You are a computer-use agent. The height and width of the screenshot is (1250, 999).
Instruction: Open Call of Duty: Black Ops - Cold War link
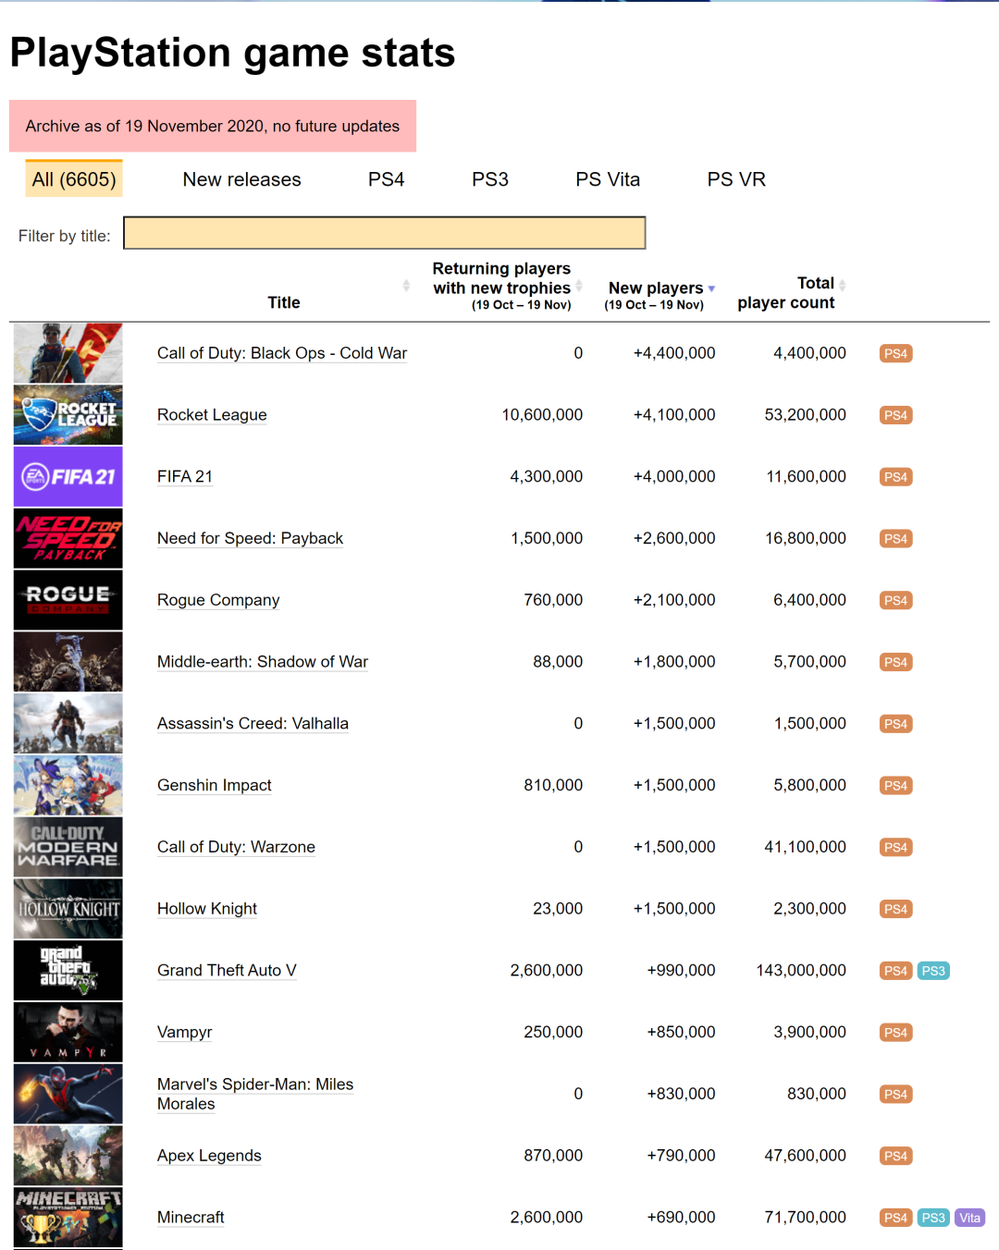tap(282, 353)
